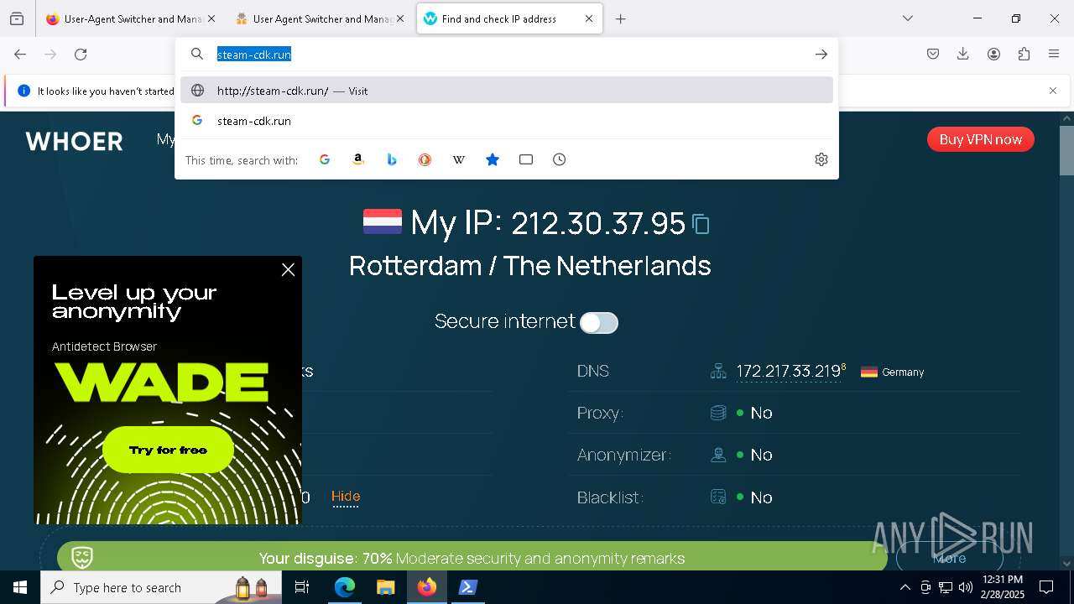Open the Firefox account icon

(993, 55)
